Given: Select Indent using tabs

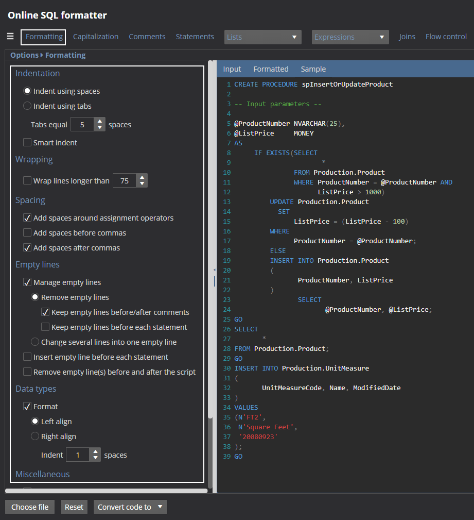Looking at the screenshot, I should (x=27, y=106).
